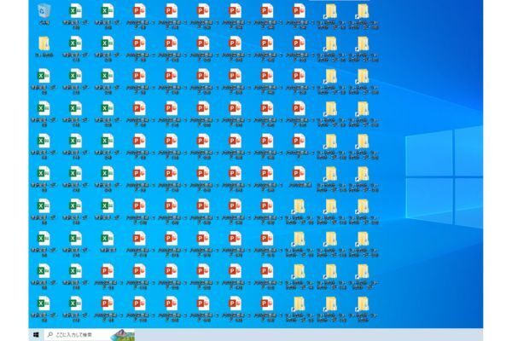The width and height of the screenshot is (512, 341).
Task: Open the Windows Start menu
Action: tap(36, 334)
